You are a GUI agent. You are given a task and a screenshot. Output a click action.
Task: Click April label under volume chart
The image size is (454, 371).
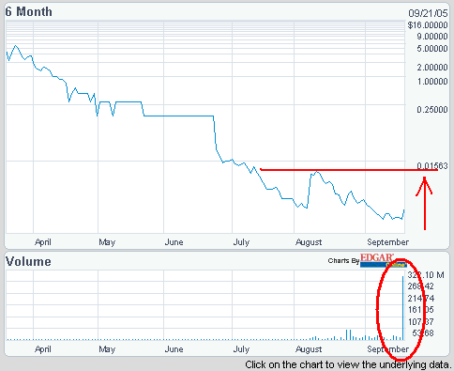(43, 349)
